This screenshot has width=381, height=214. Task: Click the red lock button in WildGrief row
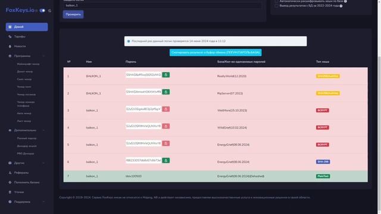point(166,126)
